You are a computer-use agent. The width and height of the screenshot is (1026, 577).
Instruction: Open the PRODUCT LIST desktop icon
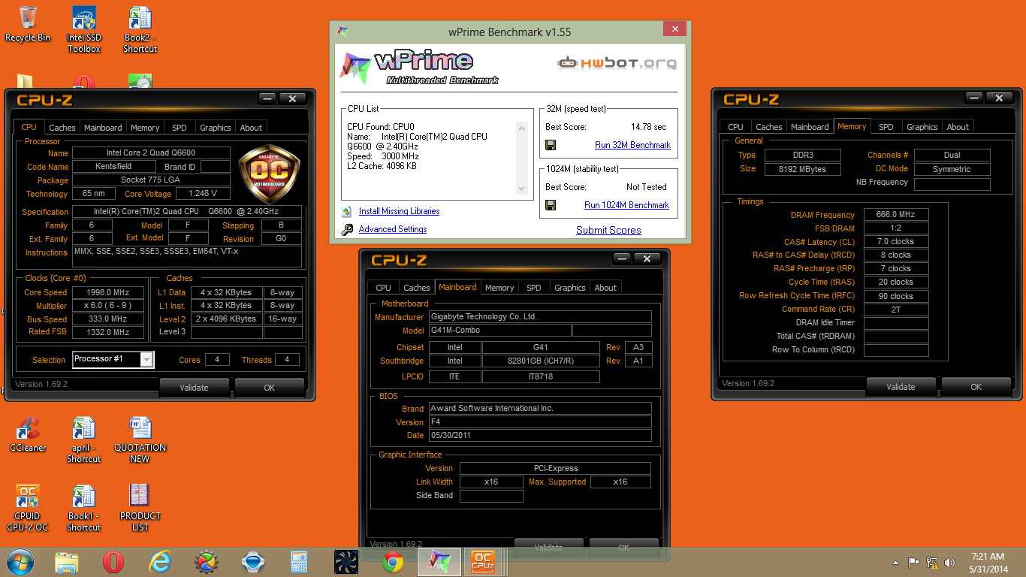click(140, 509)
